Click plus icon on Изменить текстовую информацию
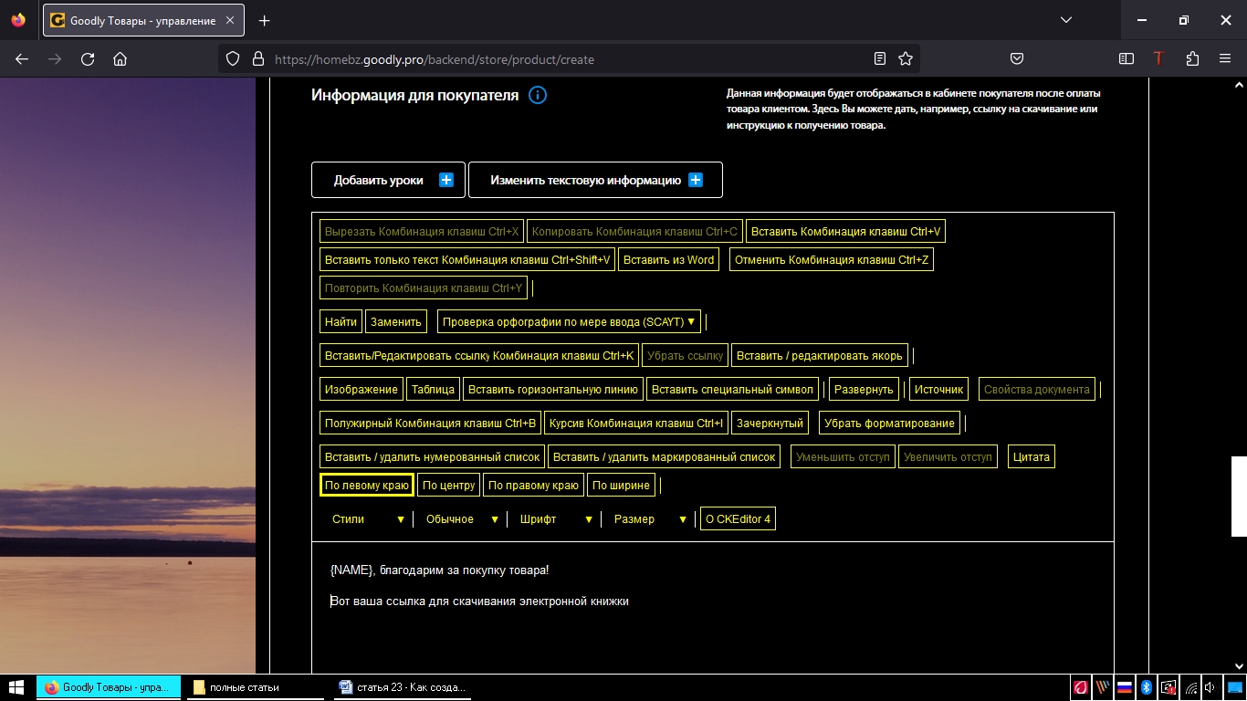 696,180
